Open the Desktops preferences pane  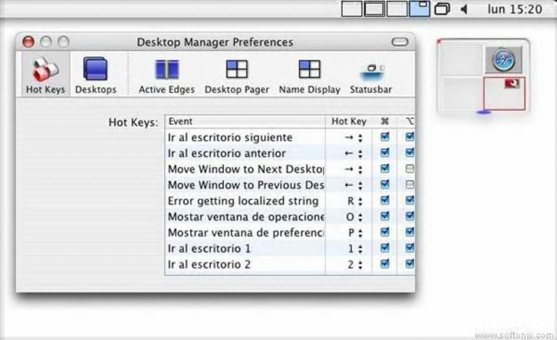coord(96,75)
